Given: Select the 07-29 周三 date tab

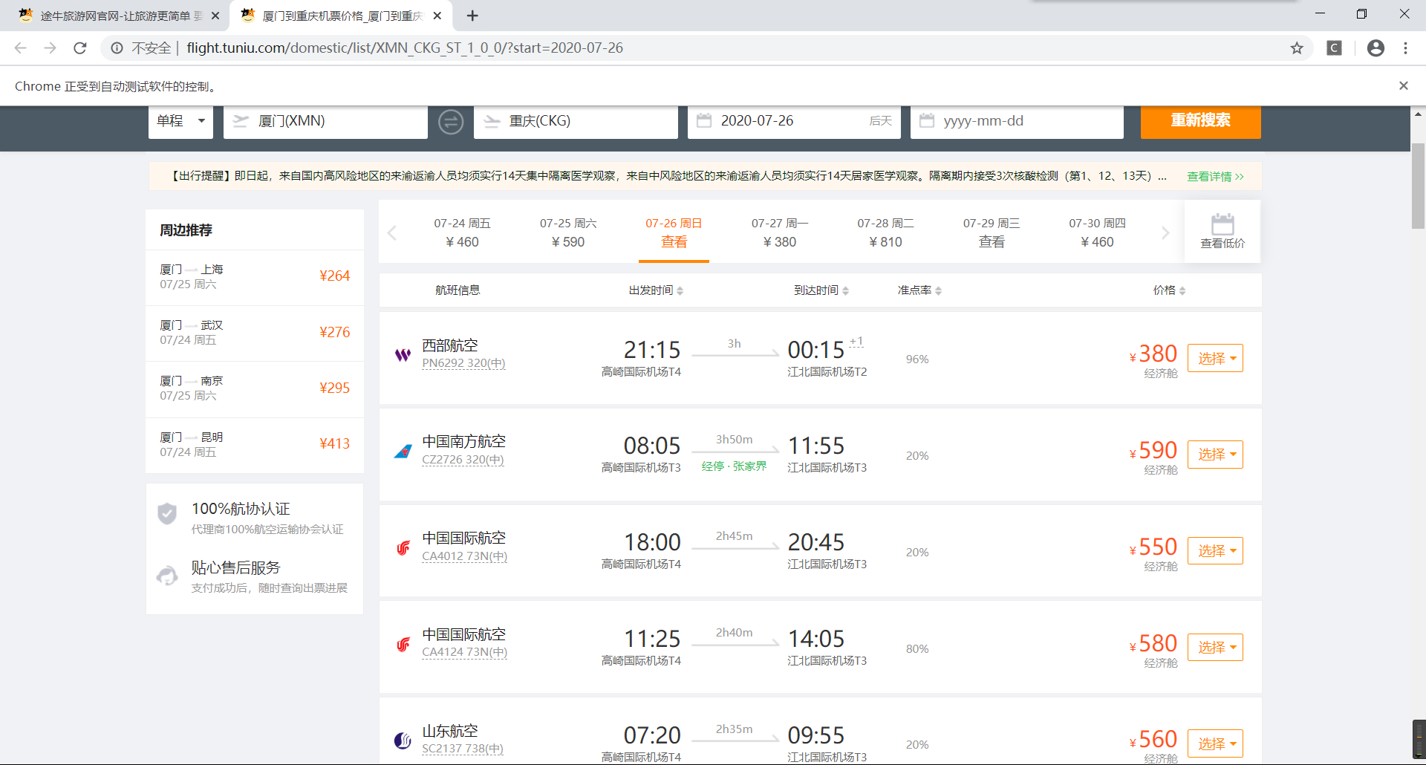Looking at the screenshot, I should click(992, 232).
